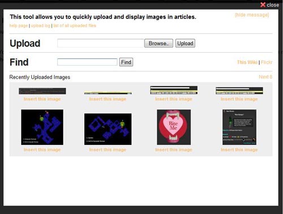Image resolution: width=283 pixels, height=214 pixels.
Task: Click the Find search text field
Action: [87, 62]
